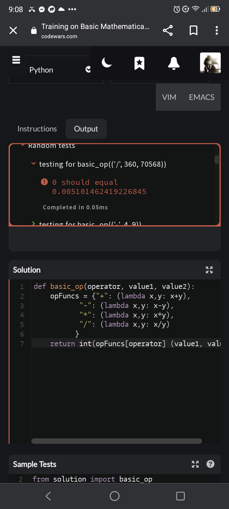The width and height of the screenshot is (229, 509).
Task: Expand the Solution editor to fullscreen
Action: click(209, 270)
